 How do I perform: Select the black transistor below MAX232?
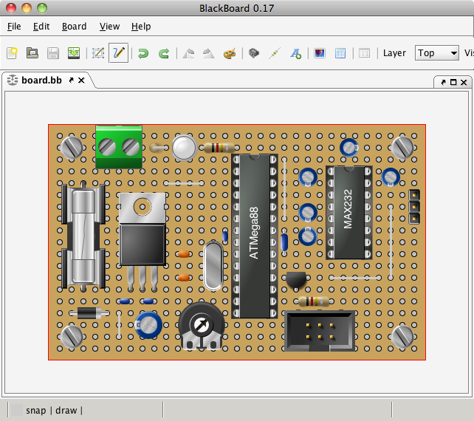point(295,280)
